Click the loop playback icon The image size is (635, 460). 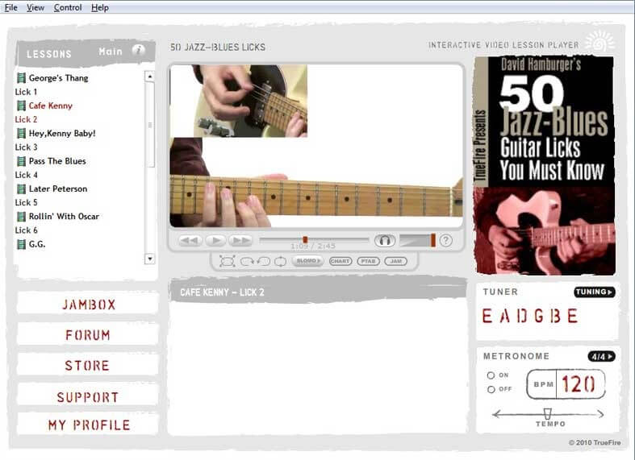280,261
